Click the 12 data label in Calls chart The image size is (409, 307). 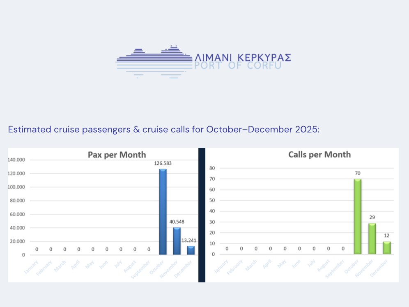[x=386, y=236]
